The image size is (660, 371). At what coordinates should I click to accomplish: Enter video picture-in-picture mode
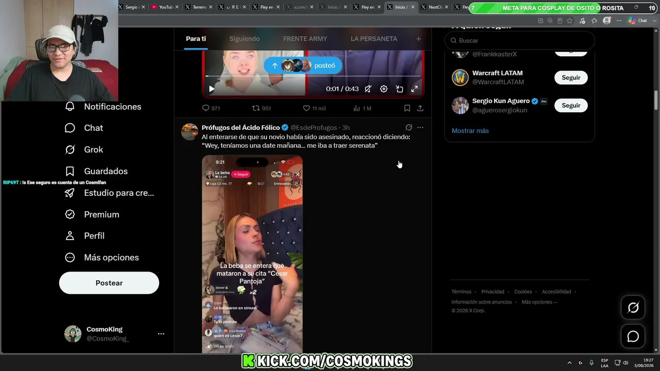coord(399,89)
